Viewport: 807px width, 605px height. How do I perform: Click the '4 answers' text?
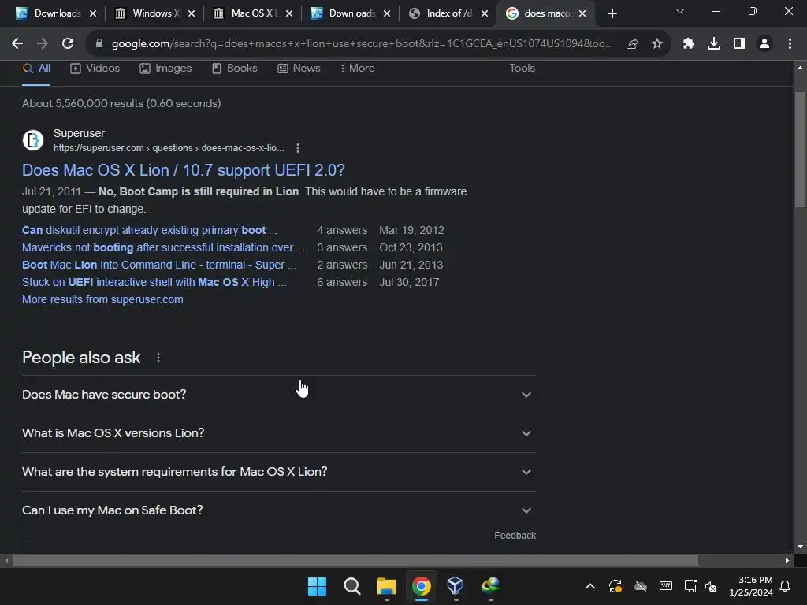tap(342, 231)
